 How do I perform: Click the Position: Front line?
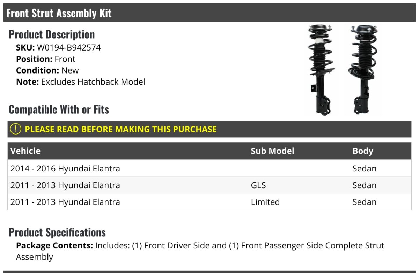tap(46, 59)
